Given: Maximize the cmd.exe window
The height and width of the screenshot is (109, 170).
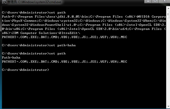Looking at the screenshot, I should [x=155, y=1].
